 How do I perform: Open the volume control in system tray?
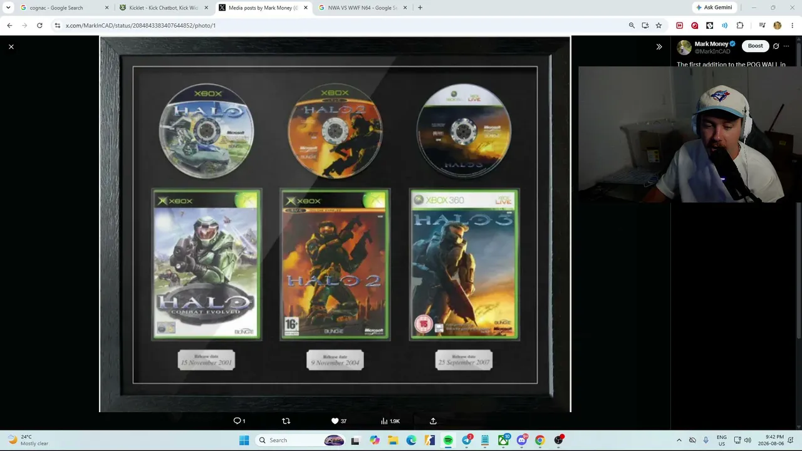pyautogui.click(x=747, y=440)
